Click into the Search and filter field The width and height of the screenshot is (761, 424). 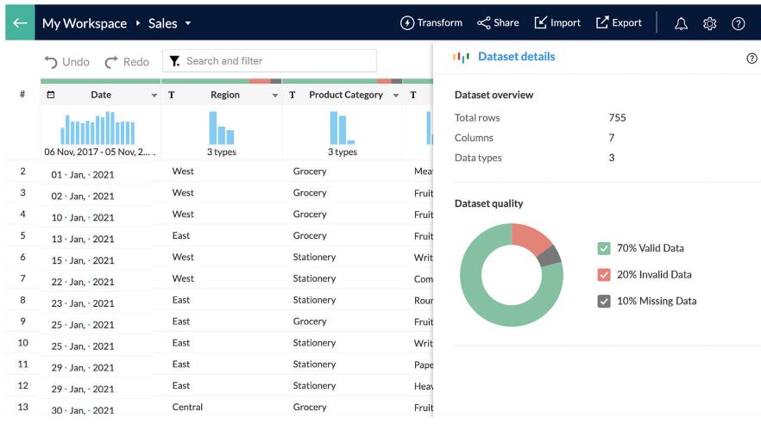269,61
